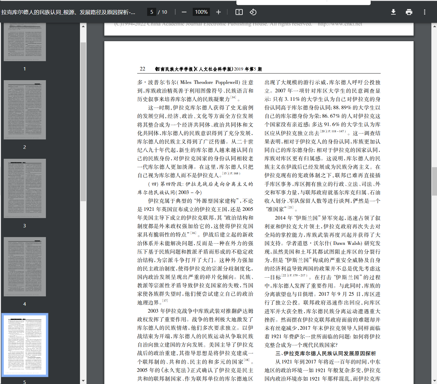Open the page 2 thumbnail

tap(25, 110)
